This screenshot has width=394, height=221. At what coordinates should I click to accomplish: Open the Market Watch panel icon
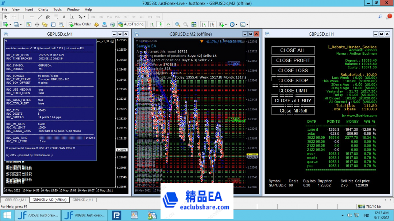coord(29,24)
